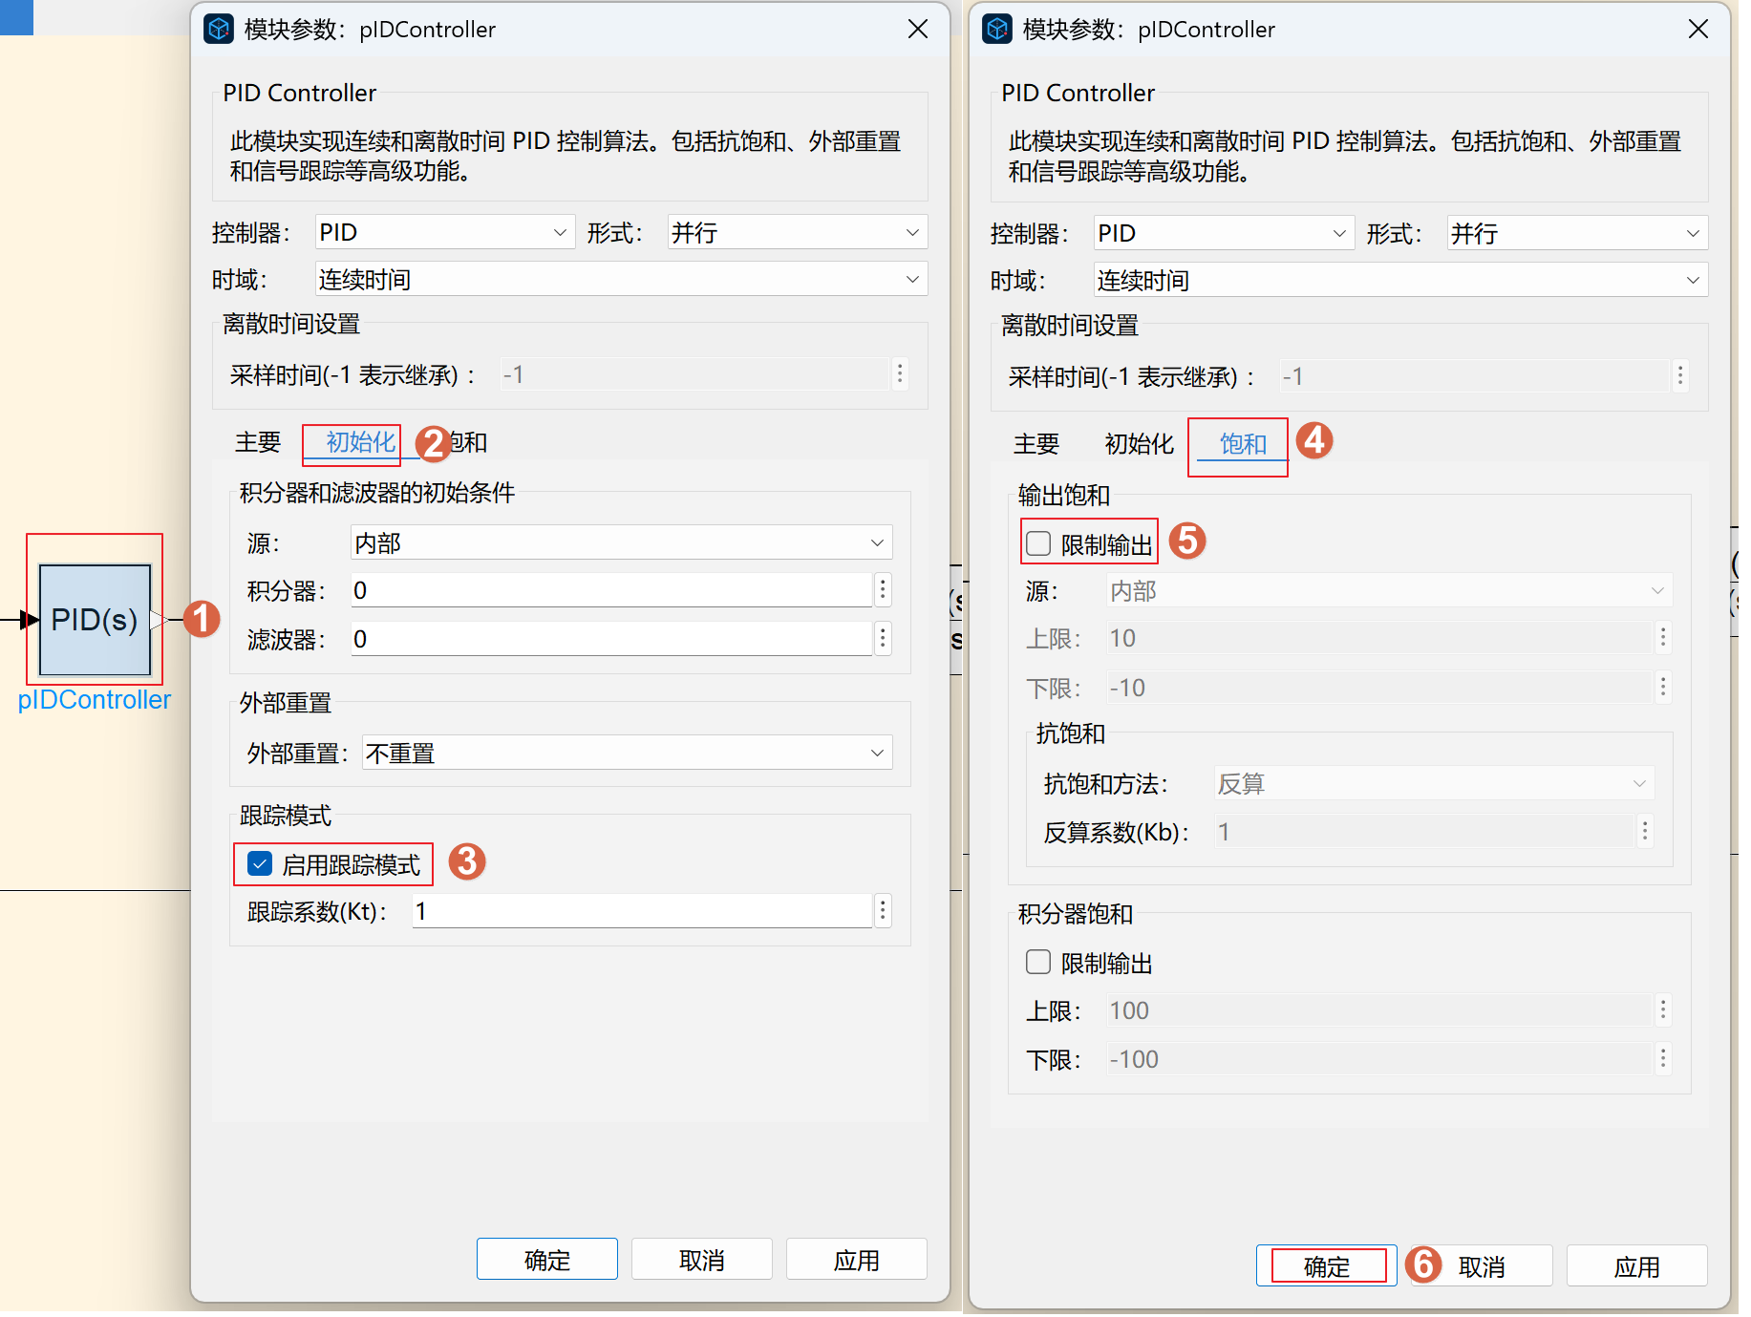The width and height of the screenshot is (1751, 1317).
Task: Enable 限制输出 under 积分器饱和
Action: pyautogui.click(x=1038, y=963)
